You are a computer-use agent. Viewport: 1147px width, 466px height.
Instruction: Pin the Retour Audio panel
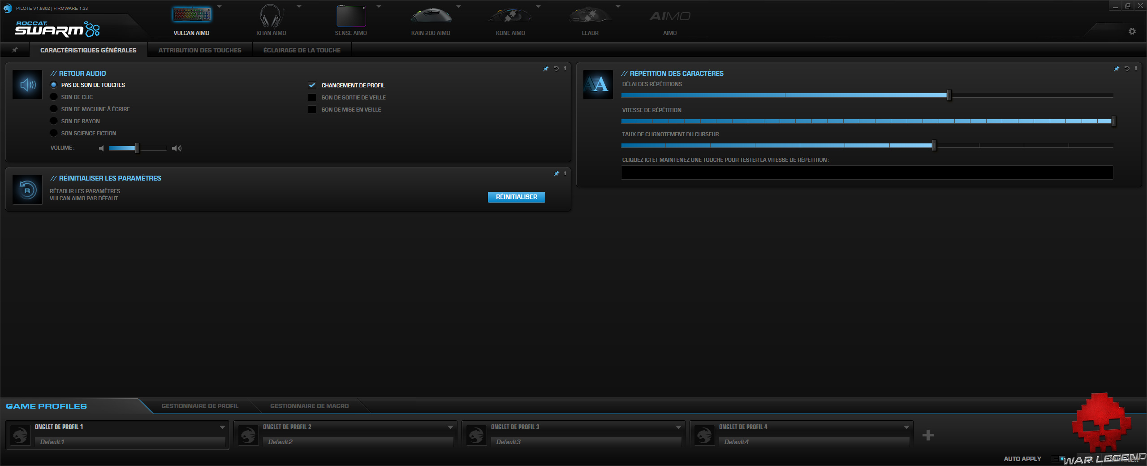[546, 69]
